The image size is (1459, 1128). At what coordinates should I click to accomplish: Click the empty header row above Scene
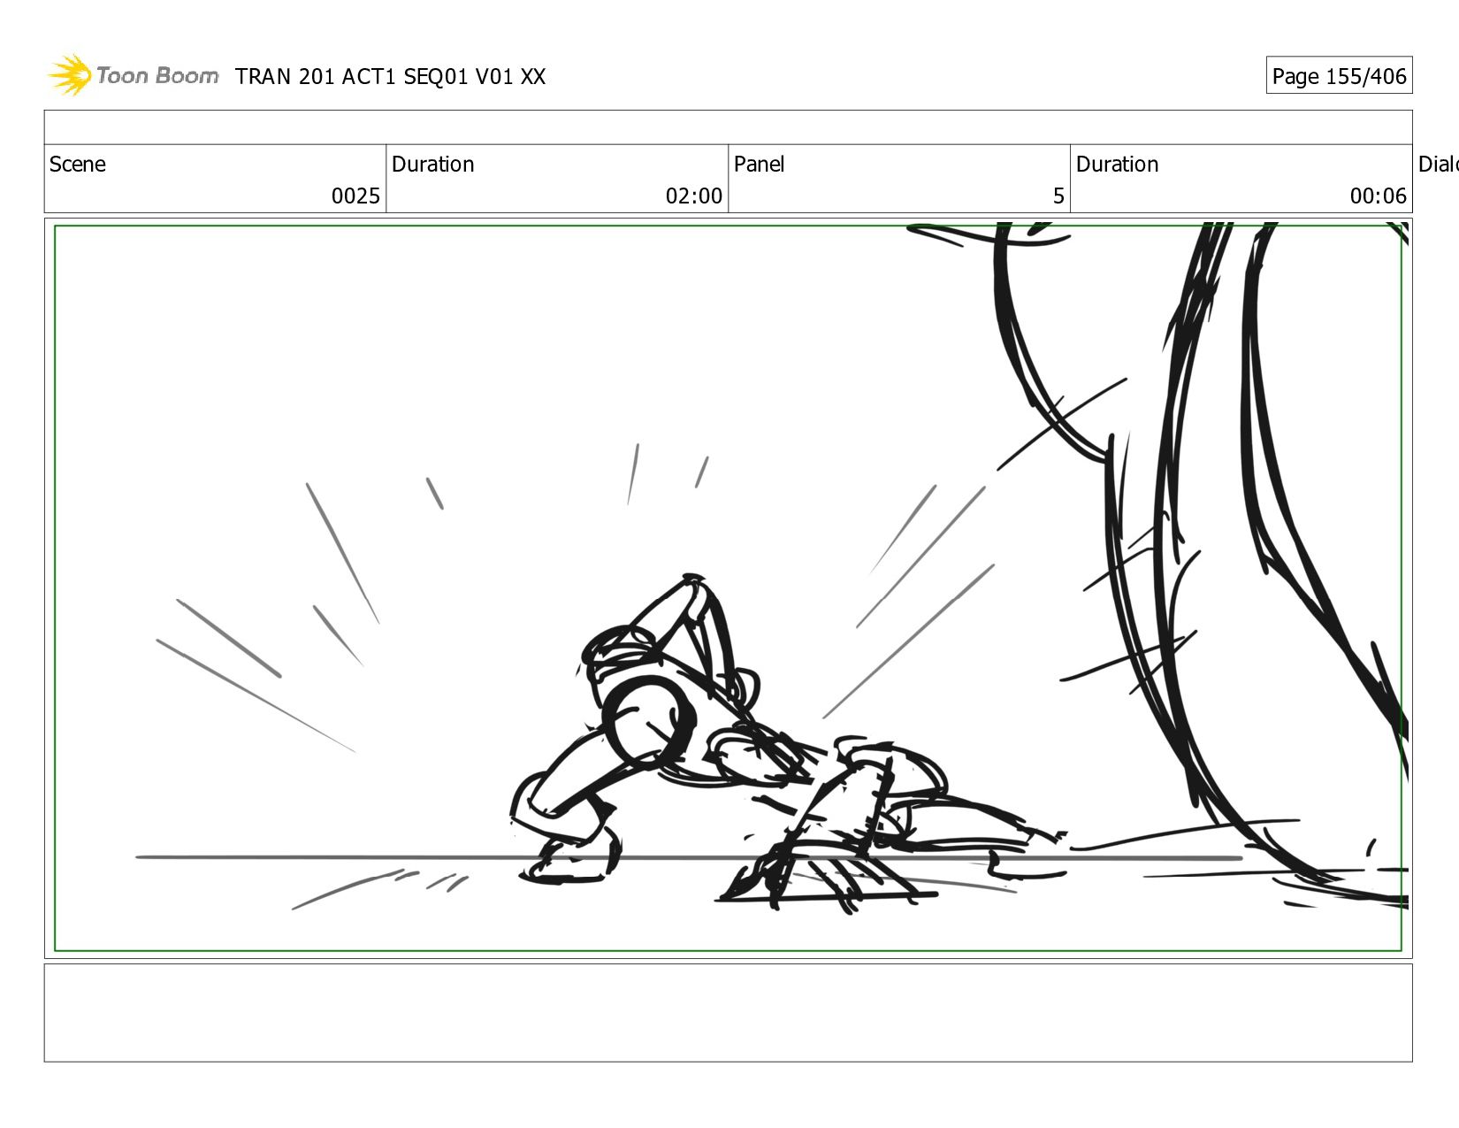(728, 127)
